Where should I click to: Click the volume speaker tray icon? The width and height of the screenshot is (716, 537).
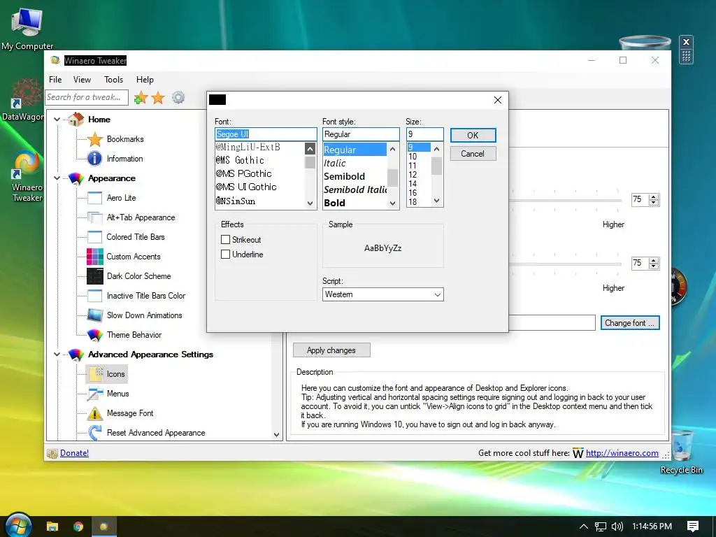coord(617,527)
